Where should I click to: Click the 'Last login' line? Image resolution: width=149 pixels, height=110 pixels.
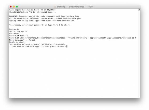pos(32,10)
